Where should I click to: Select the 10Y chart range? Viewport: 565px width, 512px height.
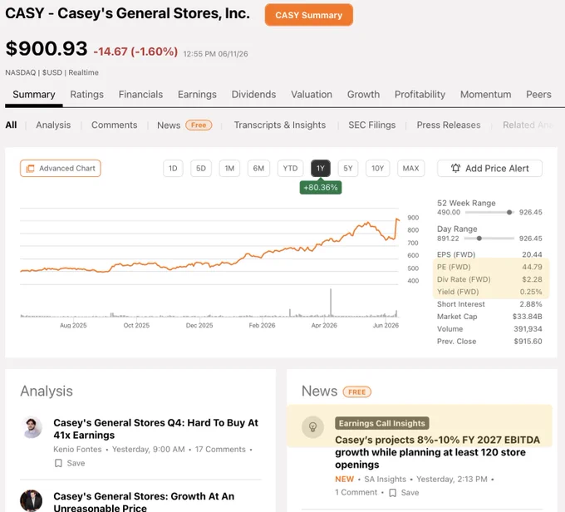377,169
